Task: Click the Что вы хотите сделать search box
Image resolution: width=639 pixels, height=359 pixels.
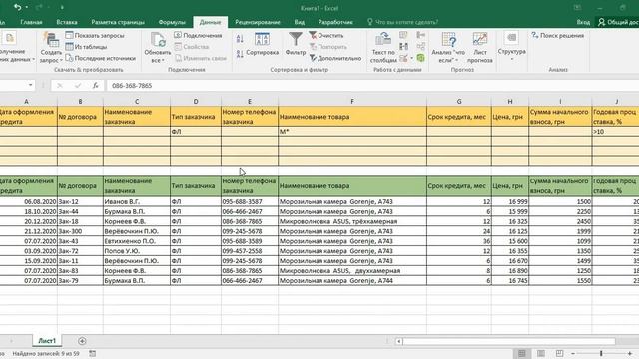Action: pos(402,22)
